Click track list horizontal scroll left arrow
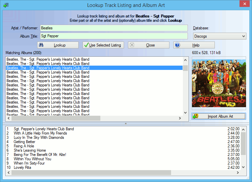The width and height of the screenshot is (252, 182). [9, 173]
